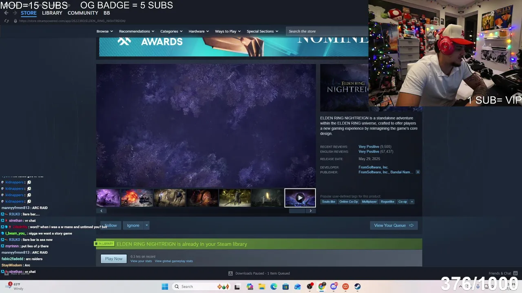The image size is (522, 293).
Task: Open the View your stats link
Action: click(x=141, y=261)
